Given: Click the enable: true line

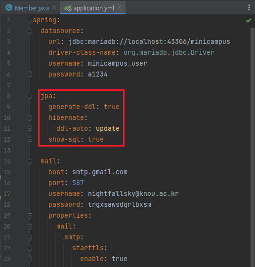Looking at the screenshot, I should point(104,259).
